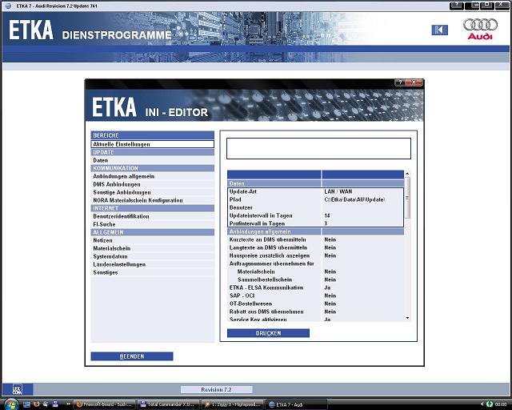Open Sonstige Anbindungen settings
The width and height of the screenshot is (512, 410).
153,192
